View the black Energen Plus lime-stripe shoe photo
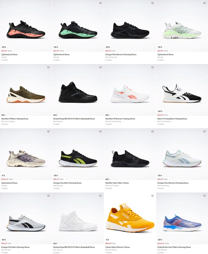 point(78,158)
